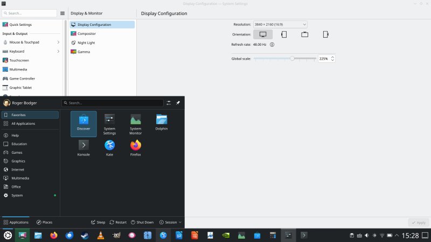Open the Touchscreen settings in the sidebar
Screen dimensions: 431x242
coord(31,60)
